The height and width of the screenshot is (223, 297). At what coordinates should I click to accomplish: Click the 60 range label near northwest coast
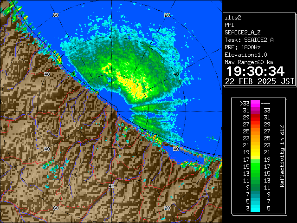(x=56, y=15)
